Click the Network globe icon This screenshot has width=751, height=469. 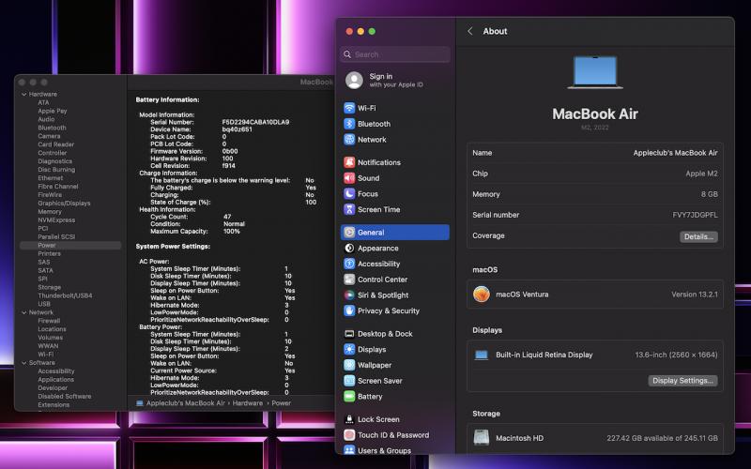pos(349,140)
